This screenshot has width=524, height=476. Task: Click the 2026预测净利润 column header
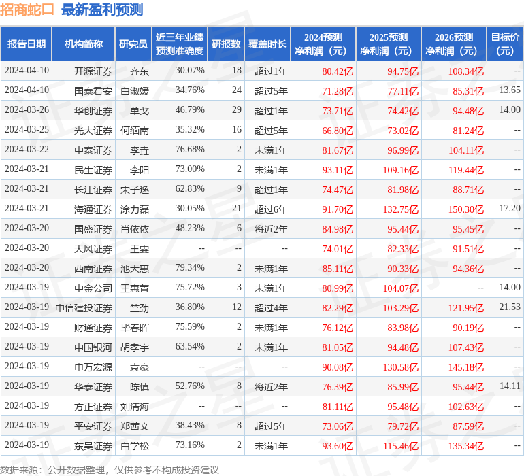(454, 44)
